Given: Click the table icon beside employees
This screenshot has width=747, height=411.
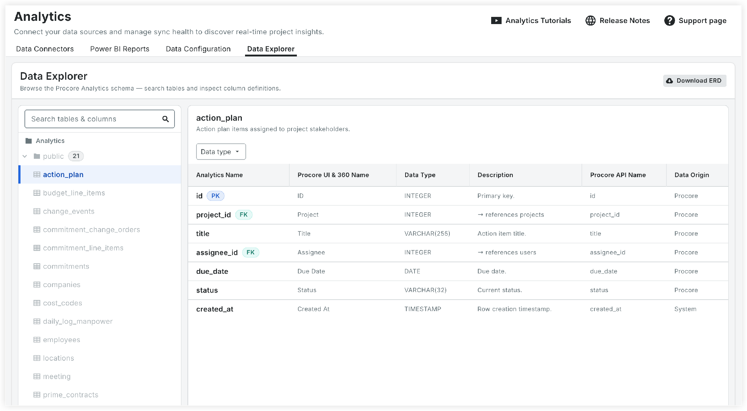Looking at the screenshot, I should [x=37, y=340].
